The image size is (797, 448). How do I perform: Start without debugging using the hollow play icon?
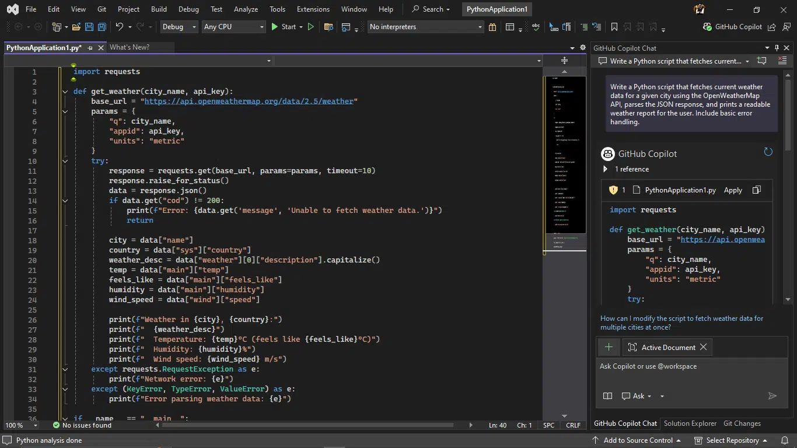[311, 27]
